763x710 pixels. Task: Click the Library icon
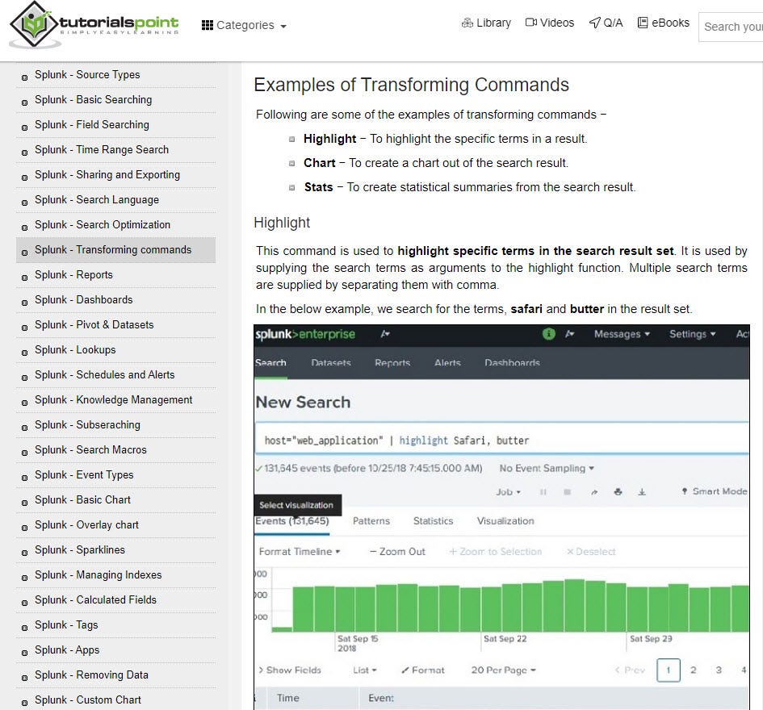click(x=467, y=23)
